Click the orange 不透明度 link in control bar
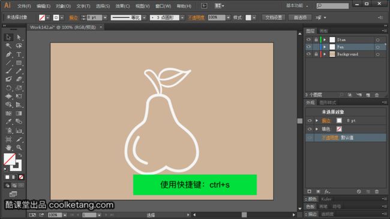 tap(196, 17)
